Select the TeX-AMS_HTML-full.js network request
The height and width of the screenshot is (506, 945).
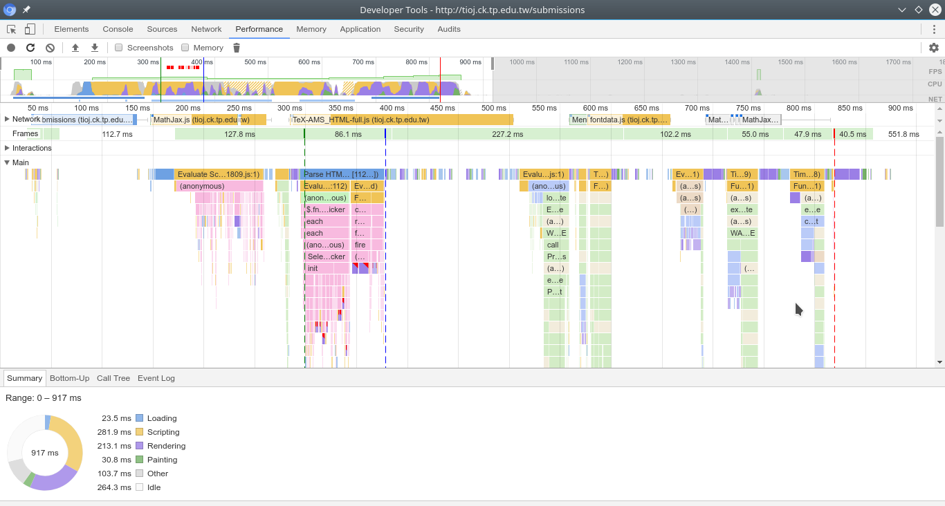pyautogui.click(x=403, y=120)
